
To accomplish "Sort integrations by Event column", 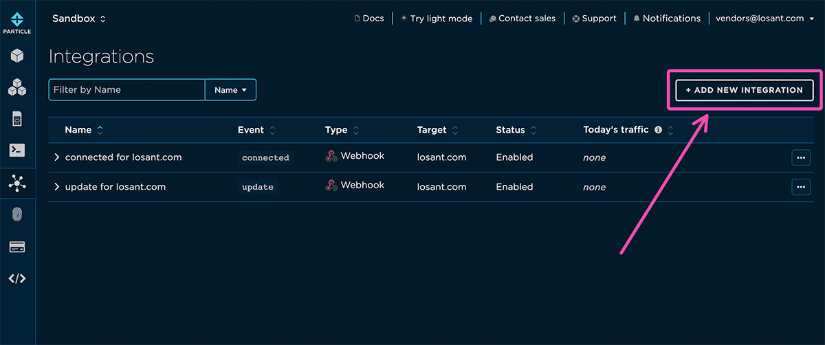I will (256, 130).
